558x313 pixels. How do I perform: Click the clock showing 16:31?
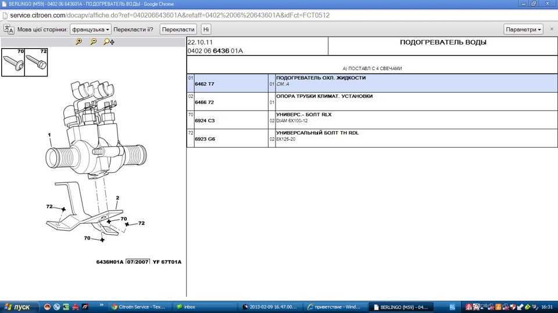click(547, 307)
